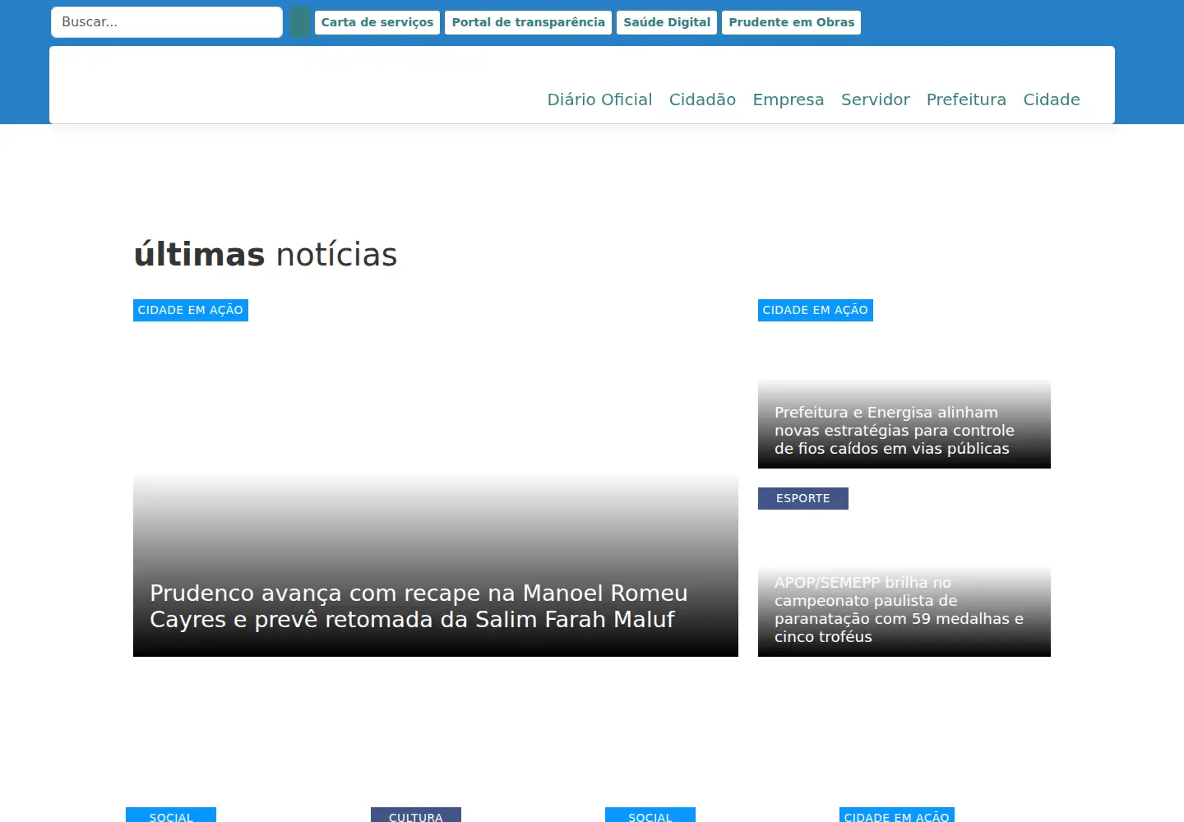The image size is (1184, 822).
Task: Open the Prefeitura e Energisa news headline
Action: click(895, 430)
